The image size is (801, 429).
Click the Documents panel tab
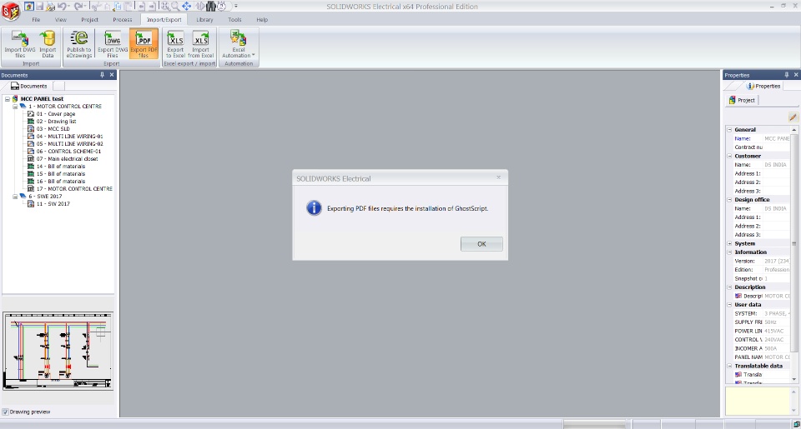point(29,86)
